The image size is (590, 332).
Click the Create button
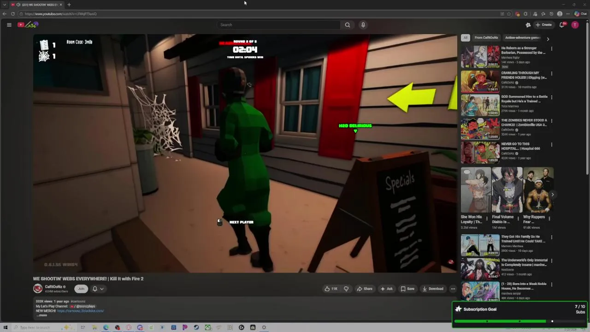tap(544, 25)
